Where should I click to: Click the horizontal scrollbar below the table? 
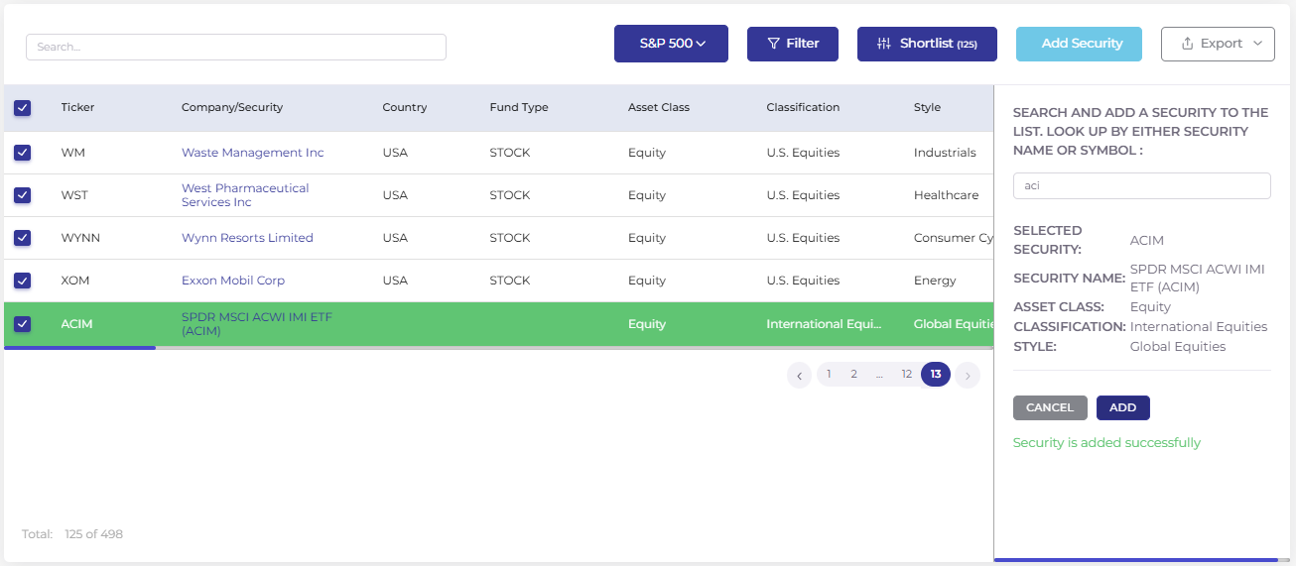click(79, 348)
